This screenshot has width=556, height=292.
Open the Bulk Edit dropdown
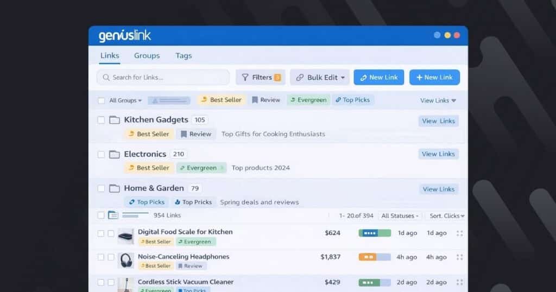click(x=320, y=78)
